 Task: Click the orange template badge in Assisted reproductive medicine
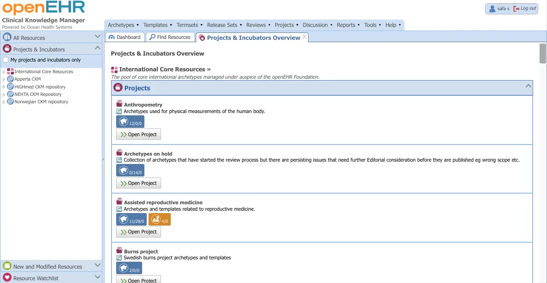point(160,219)
